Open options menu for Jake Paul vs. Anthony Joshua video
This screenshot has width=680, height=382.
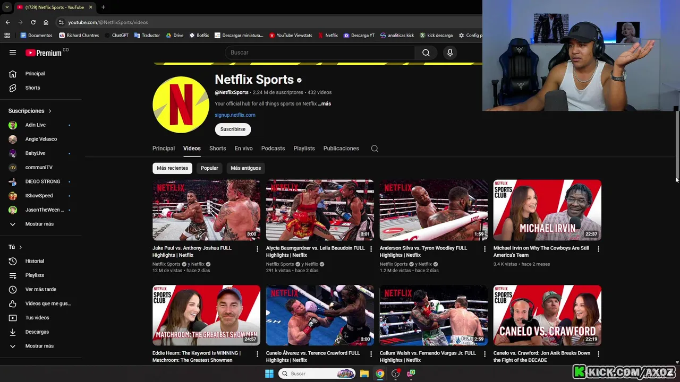258,249
